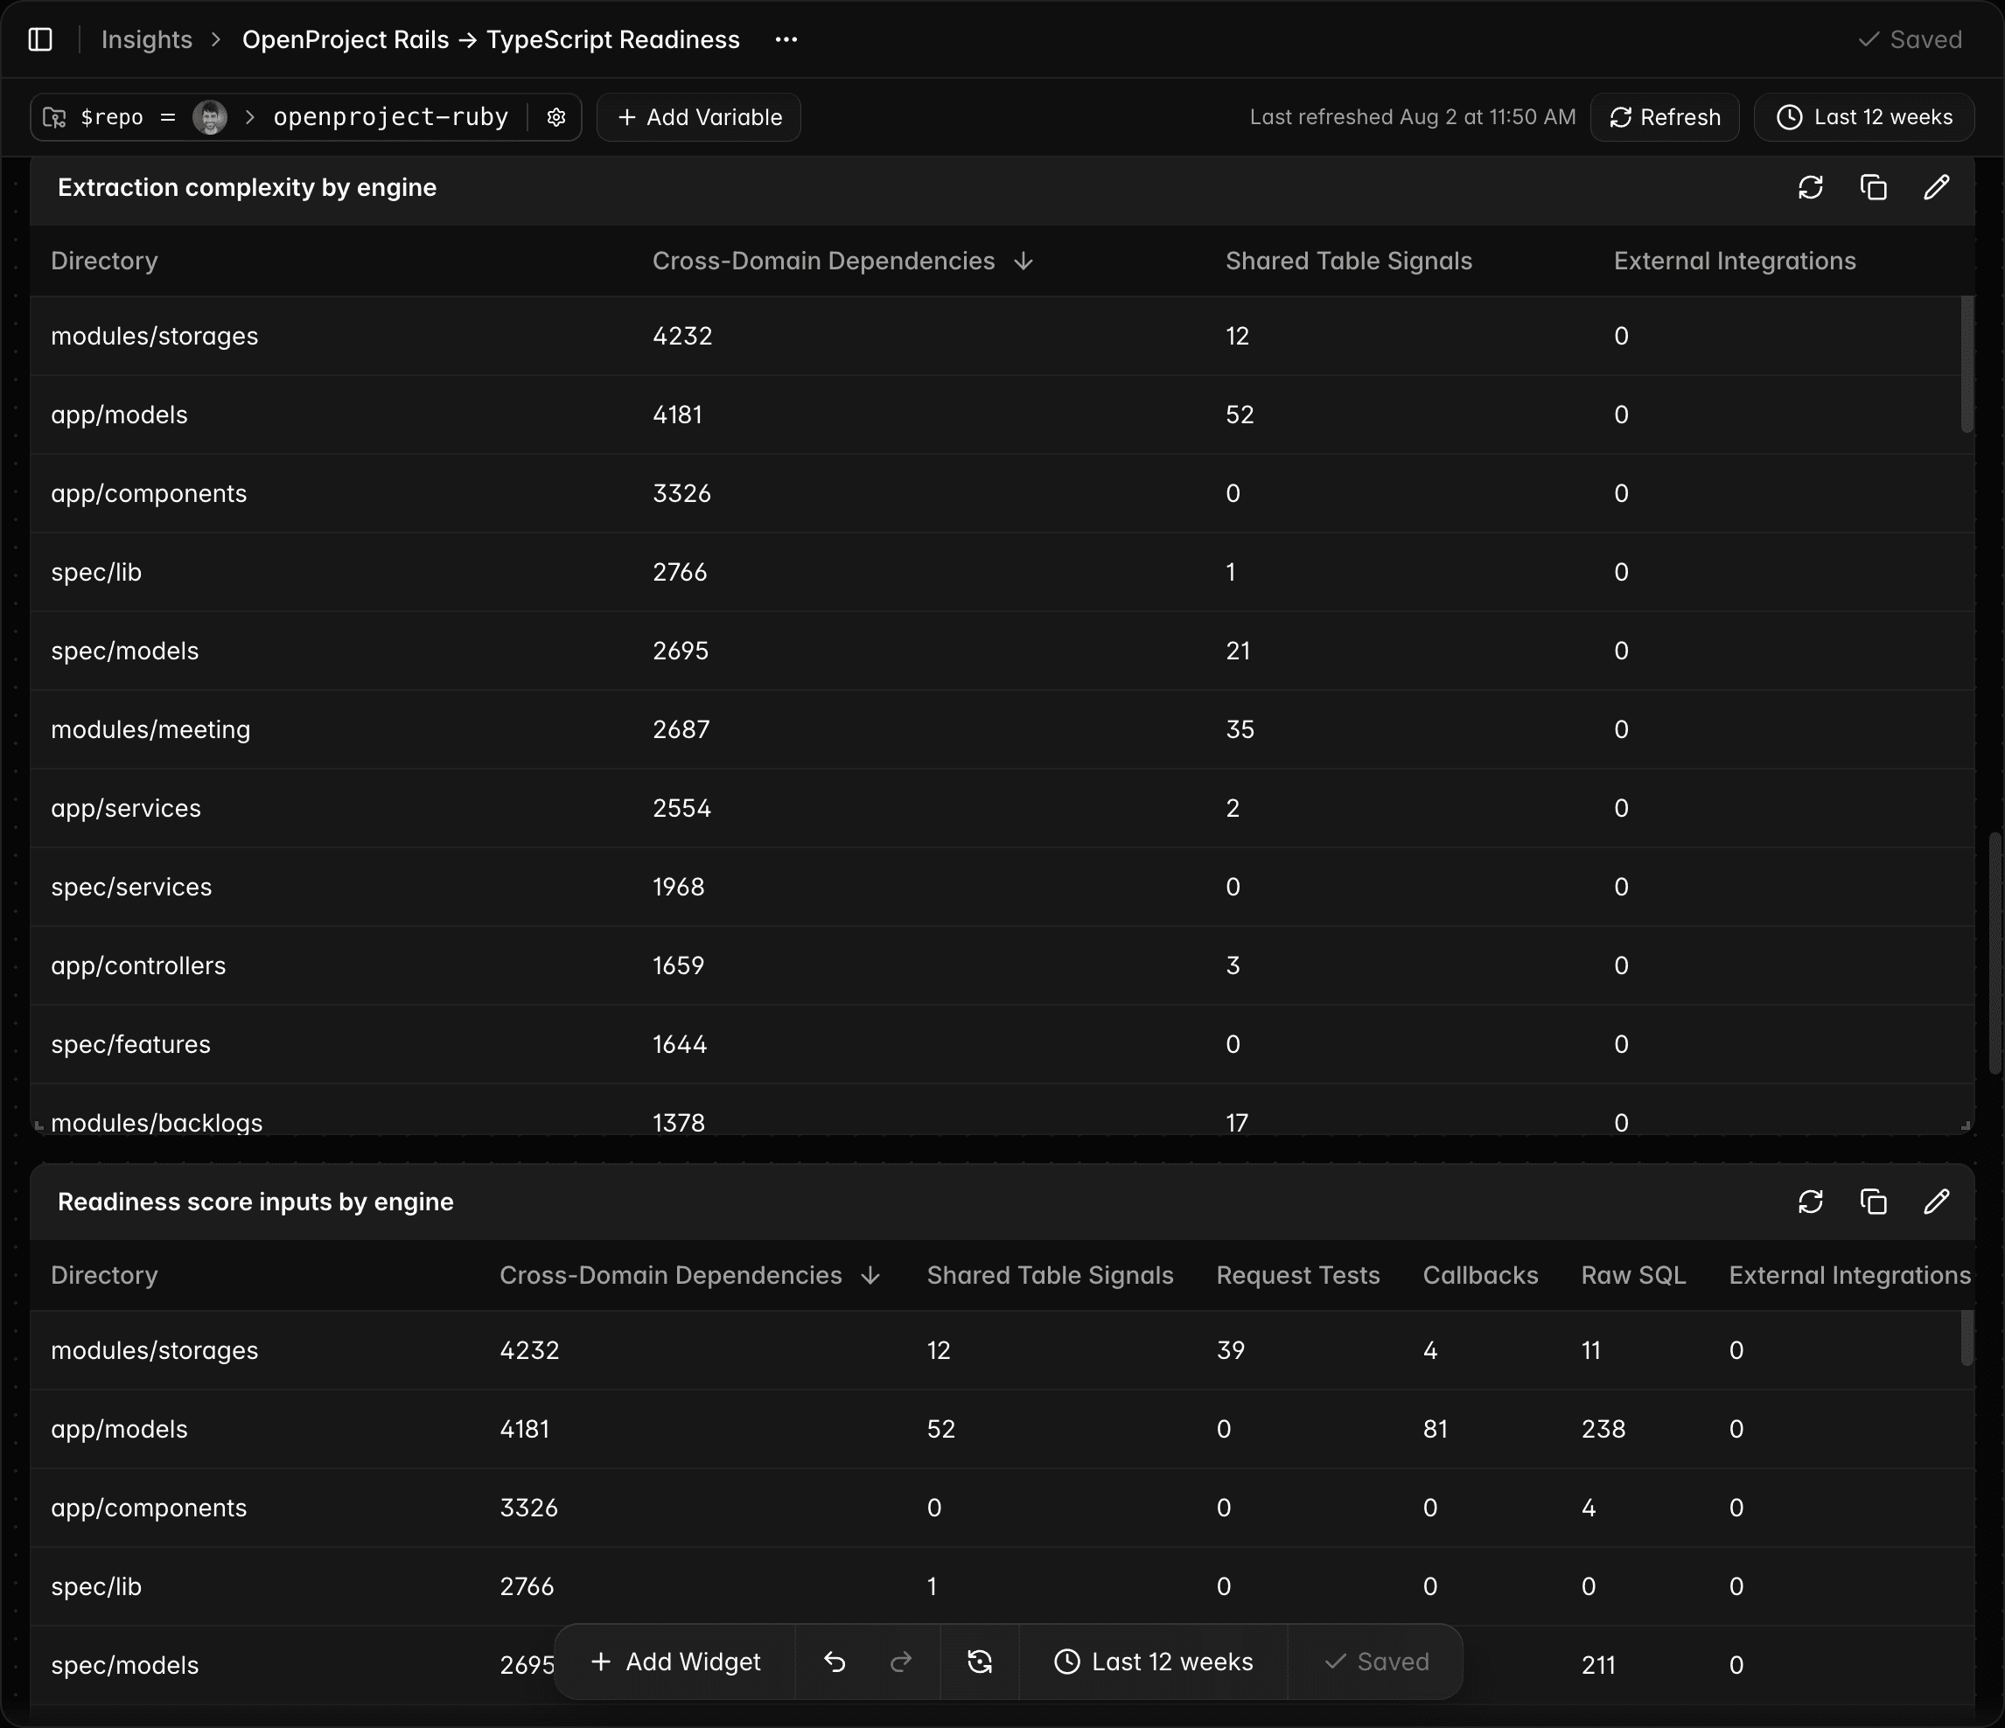2005x1728 pixels.
Task: Click value 2687 for modules/meeting
Action: (x=681, y=729)
